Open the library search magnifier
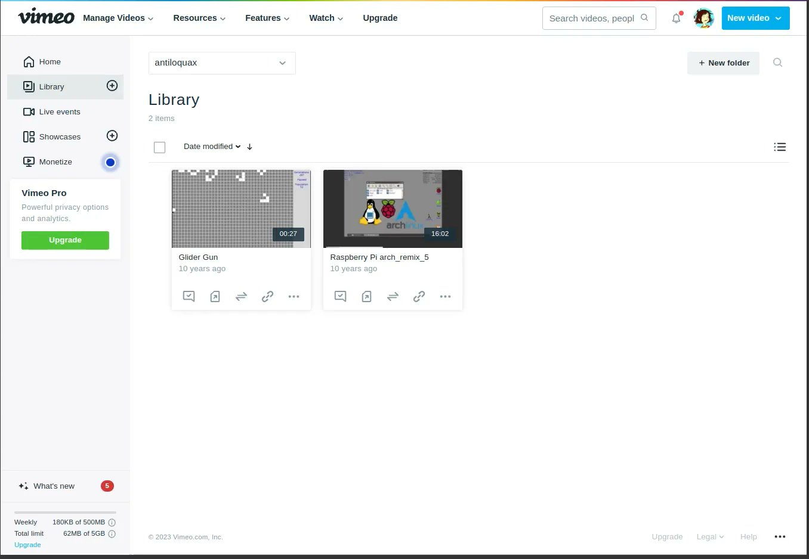Viewport: 809px width, 559px height. [x=777, y=63]
